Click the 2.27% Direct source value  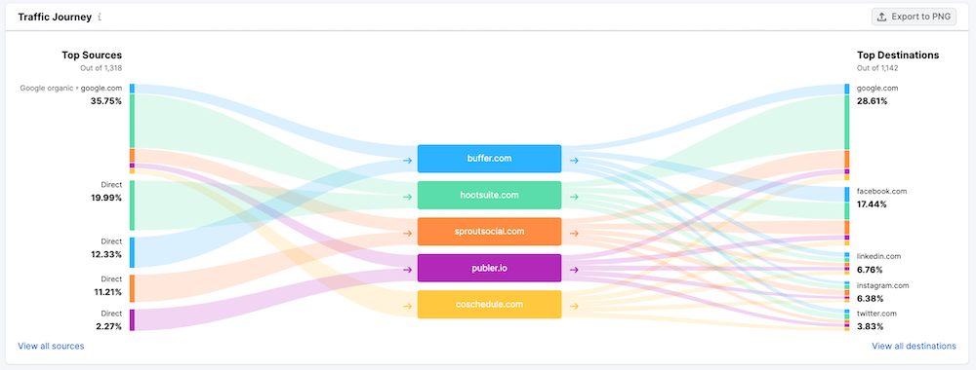pyautogui.click(x=109, y=326)
